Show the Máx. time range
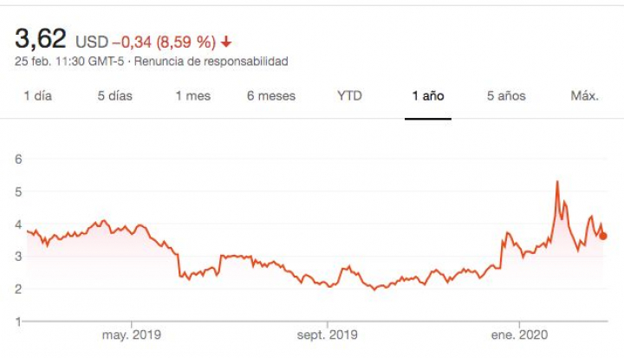Screen dimensions: 624x358 [x=584, y=96]
